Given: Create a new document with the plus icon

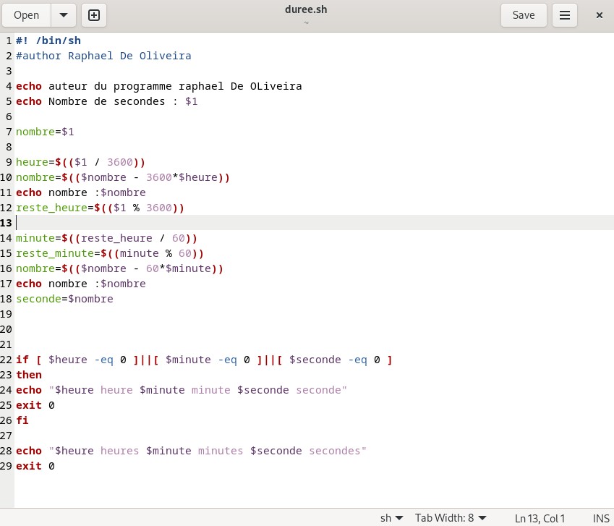Looking at the screenshot, I should click(x=93, y=15).
